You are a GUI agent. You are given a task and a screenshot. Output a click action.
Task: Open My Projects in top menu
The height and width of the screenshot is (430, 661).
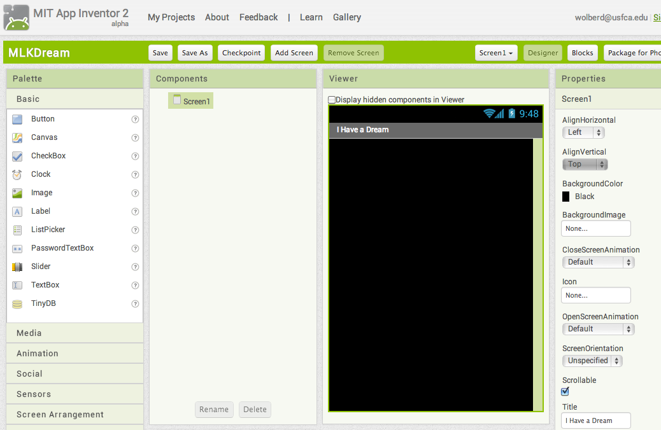click(171, 17)
